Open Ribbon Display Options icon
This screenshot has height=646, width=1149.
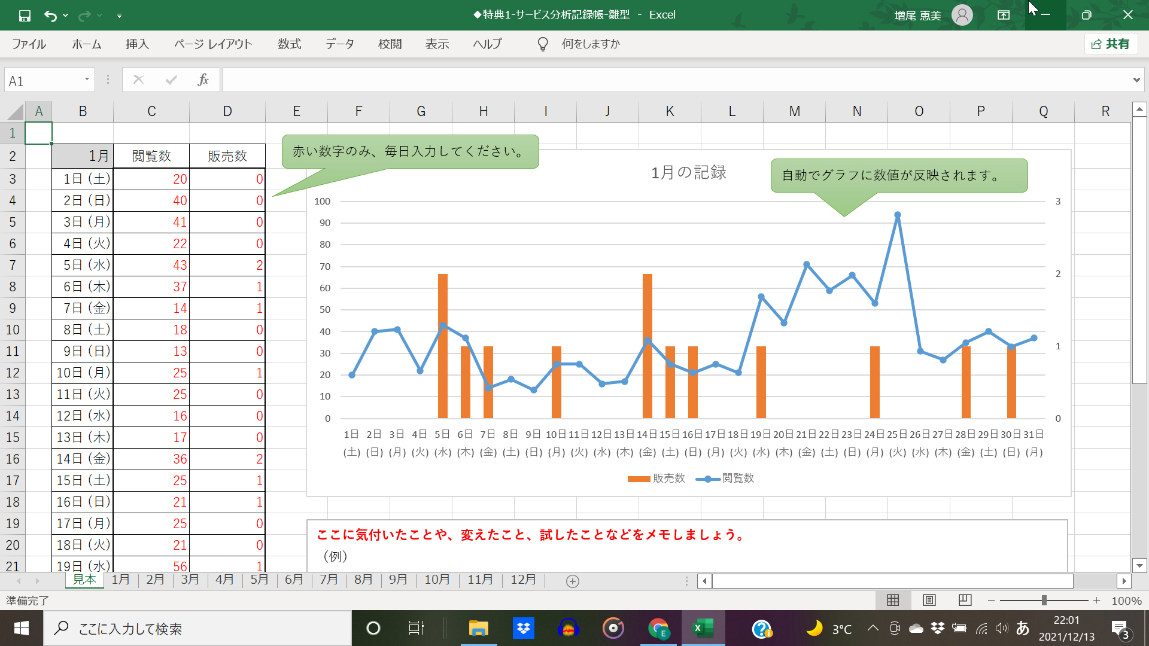click(1004, 15)
